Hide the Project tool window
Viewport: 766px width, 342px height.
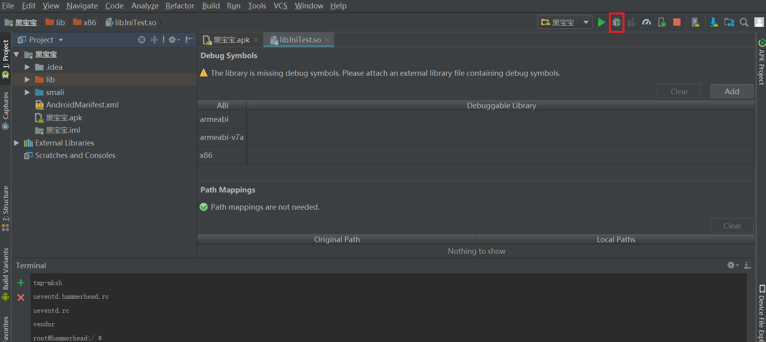189,40
